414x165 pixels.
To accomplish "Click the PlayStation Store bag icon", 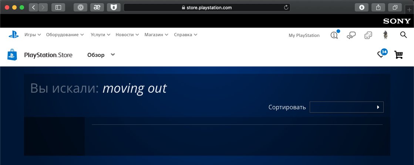I will point(12,55).
